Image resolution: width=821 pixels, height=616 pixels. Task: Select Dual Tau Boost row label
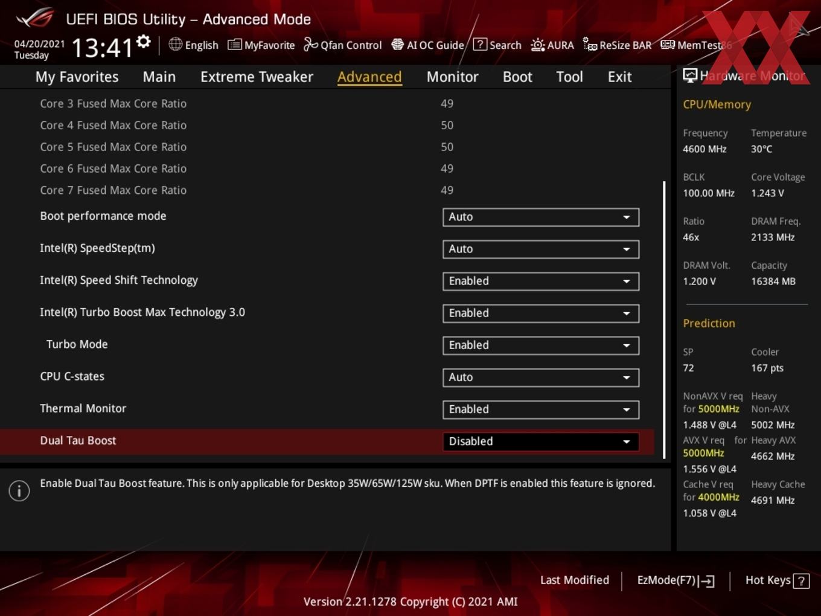[x=78, y=440]
